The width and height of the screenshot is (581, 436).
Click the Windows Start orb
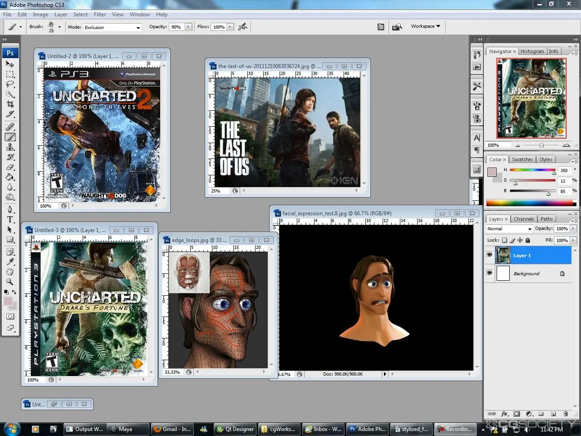click(12, 428)
